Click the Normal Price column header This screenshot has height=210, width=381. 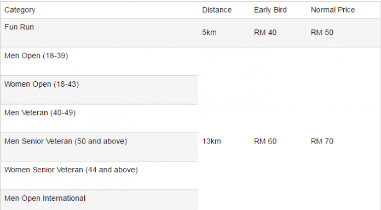[333, 10]
